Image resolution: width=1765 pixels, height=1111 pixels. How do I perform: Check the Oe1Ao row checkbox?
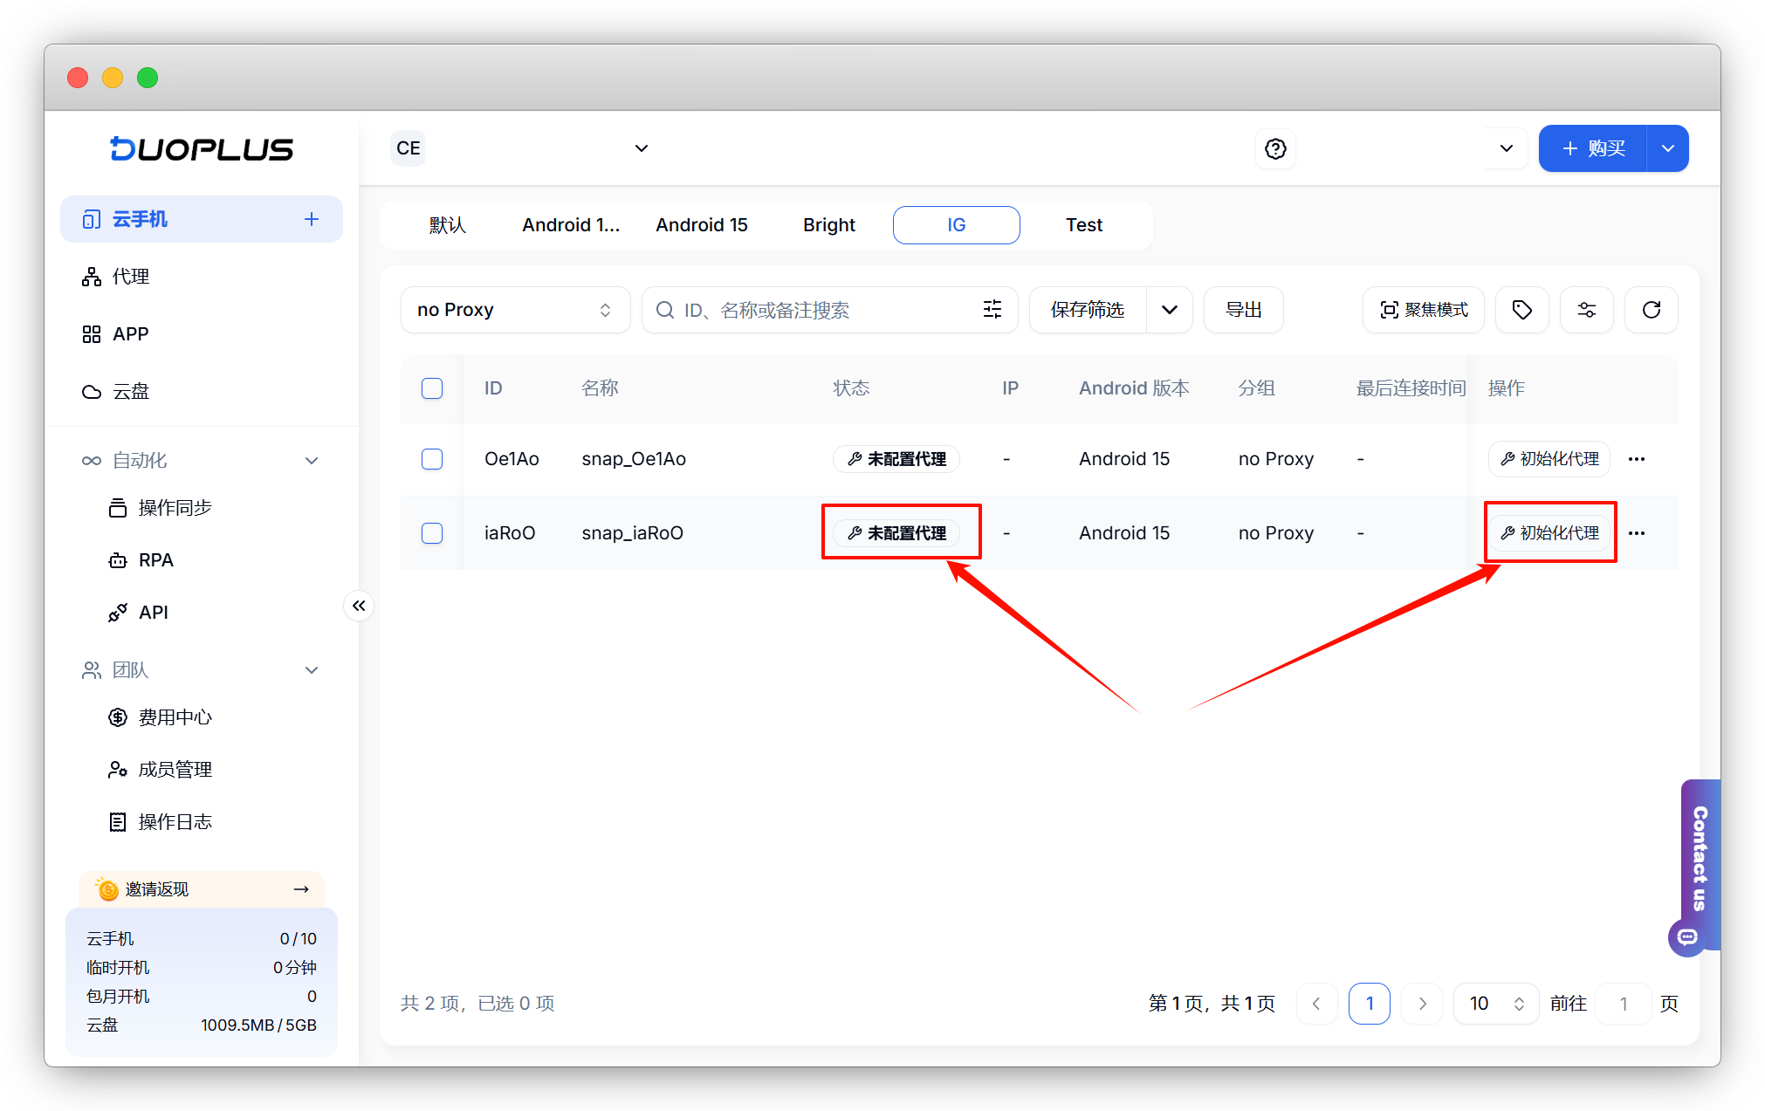point(432,459)
